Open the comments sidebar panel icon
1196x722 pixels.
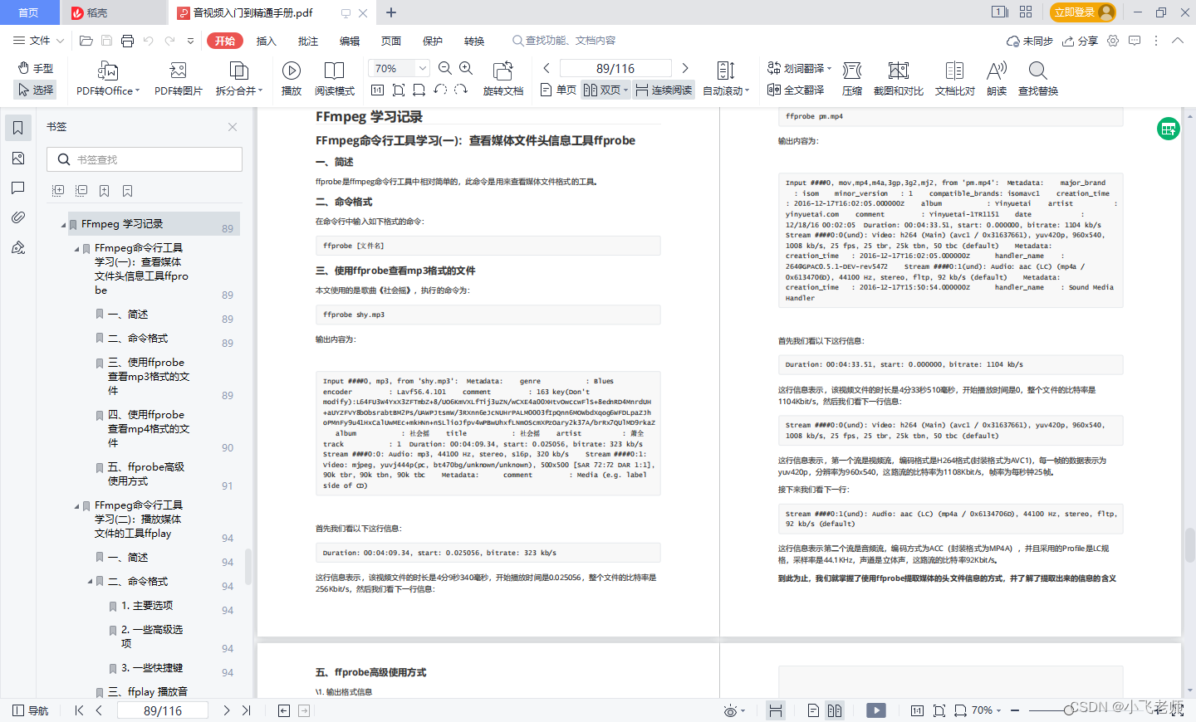pyautogui.click(x=18, y=188)
